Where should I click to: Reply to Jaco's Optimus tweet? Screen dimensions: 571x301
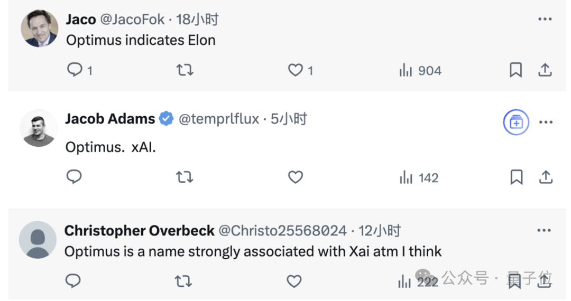pyautogui.click(x=75, y=70)
